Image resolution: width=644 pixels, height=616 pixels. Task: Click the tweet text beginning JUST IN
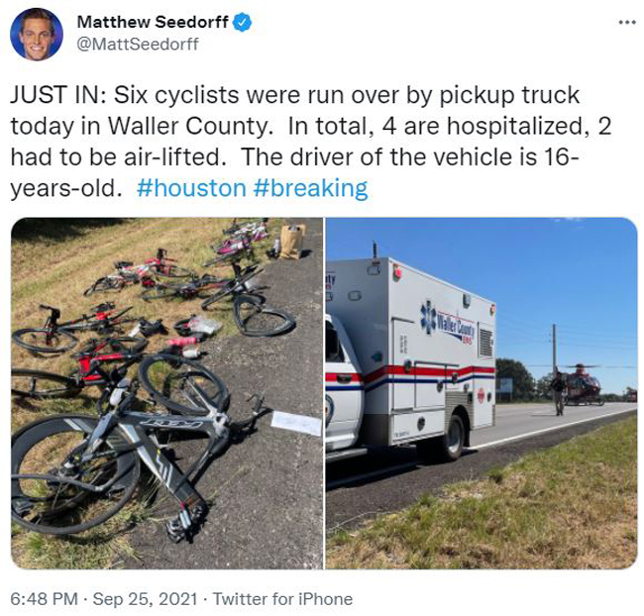pyautogui.click(x=311, y=142)
